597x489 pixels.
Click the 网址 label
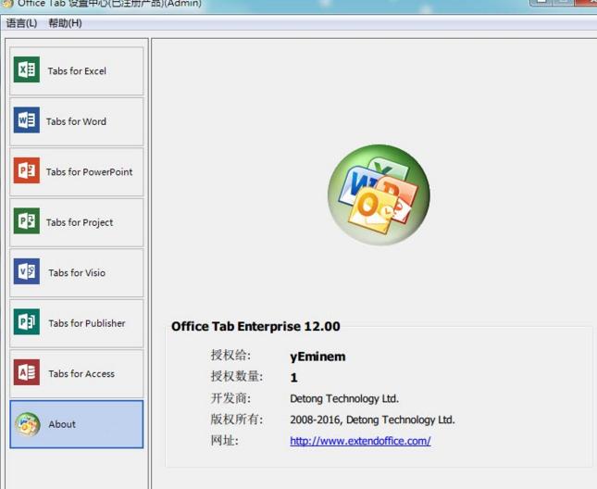(x=225, y=441)
